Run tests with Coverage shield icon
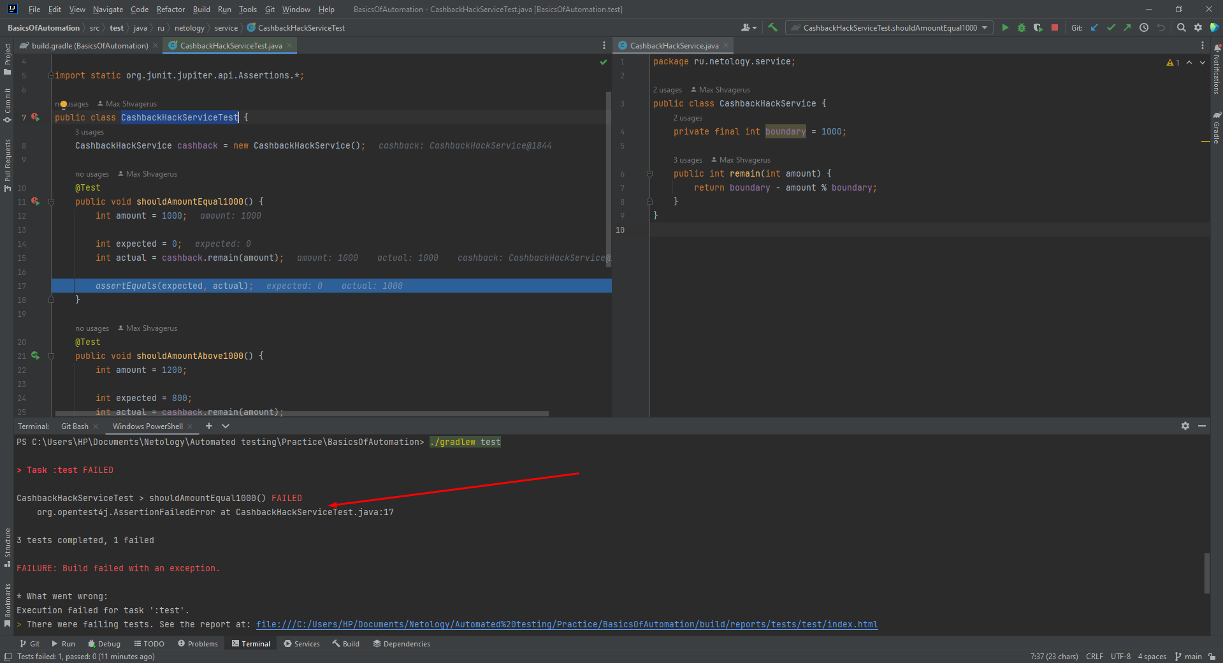Viewport: 1223px width, 663px height. pyautogui.click(x=1038, y=27)
